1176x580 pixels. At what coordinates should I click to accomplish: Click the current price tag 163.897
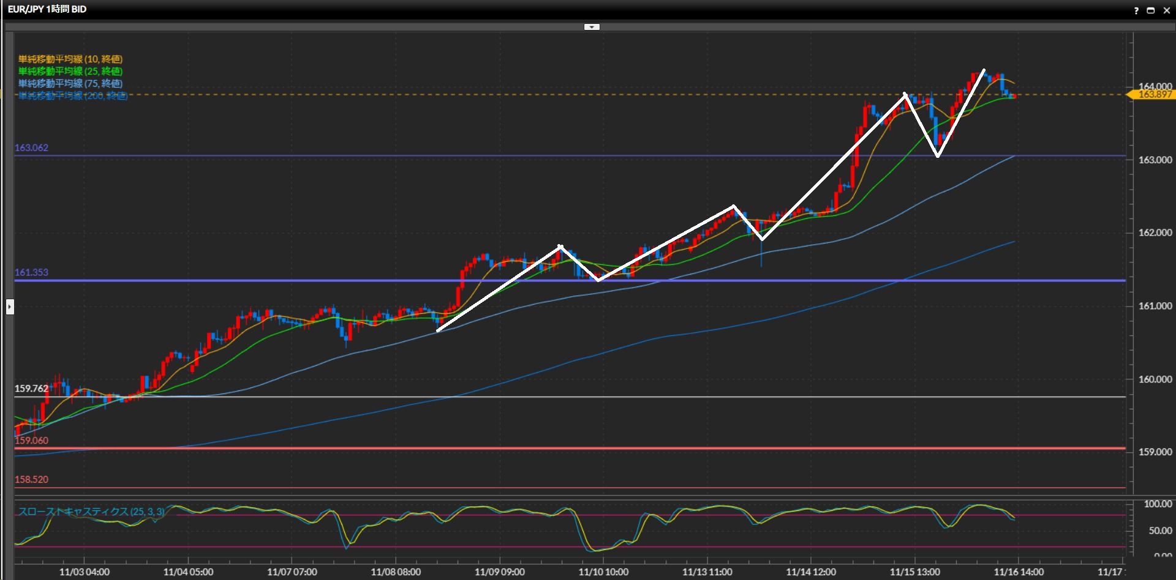pos(1153,94)
